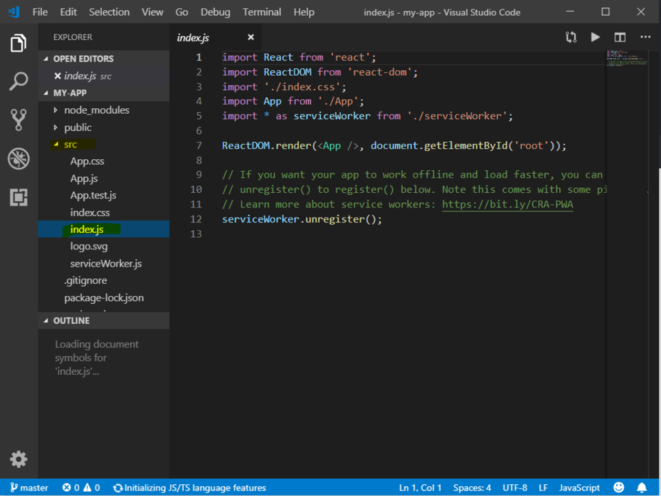Open the Go menu
Image resolution: width=661 pixels, height=496 pixels.
[182, 12]
